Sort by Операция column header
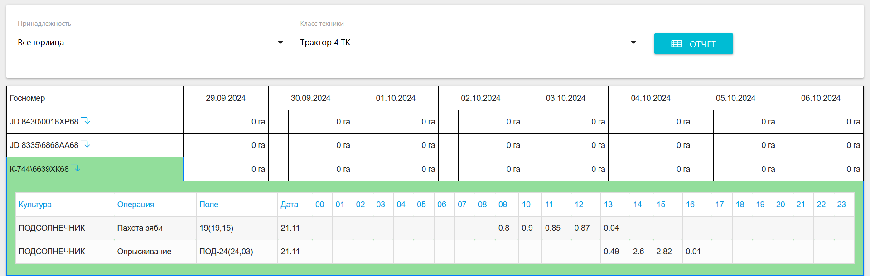 [135, 205]
